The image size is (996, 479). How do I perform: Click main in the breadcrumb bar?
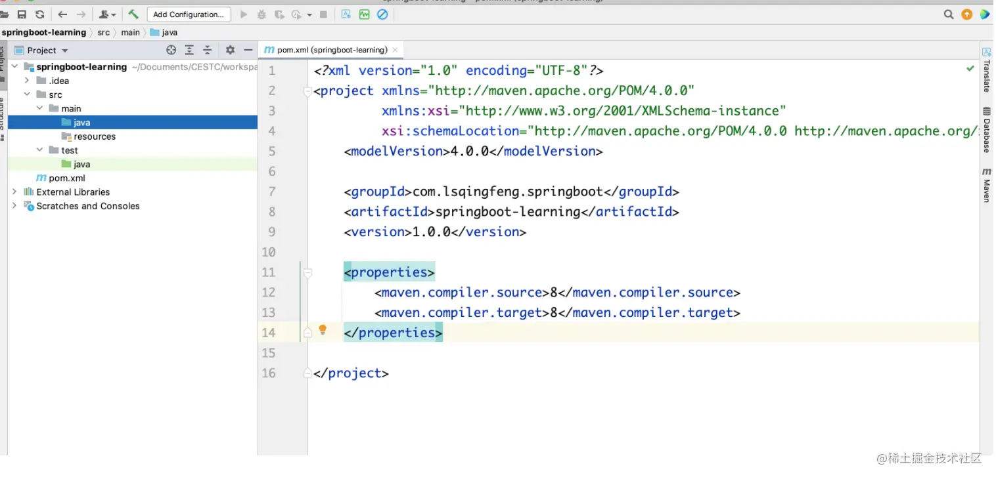130,32
